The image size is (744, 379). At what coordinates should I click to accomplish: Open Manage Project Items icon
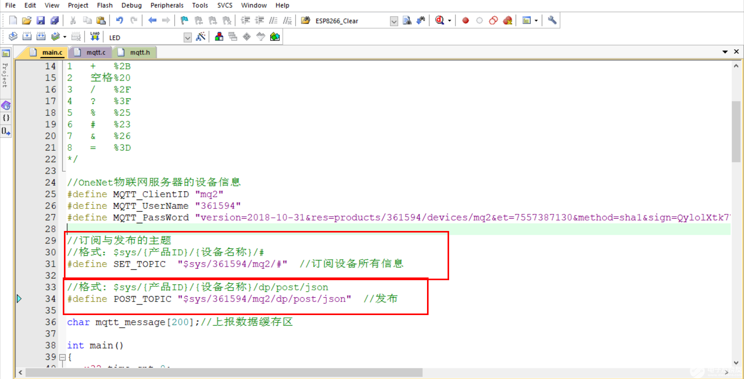coord(219,37)
